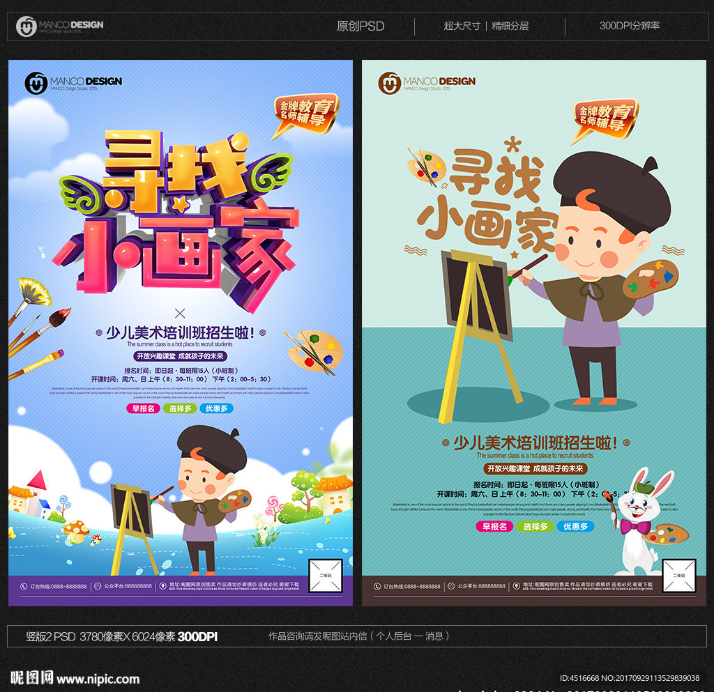Select the 作品咨询请发昵图站内信 text

(x=358, y=636)
